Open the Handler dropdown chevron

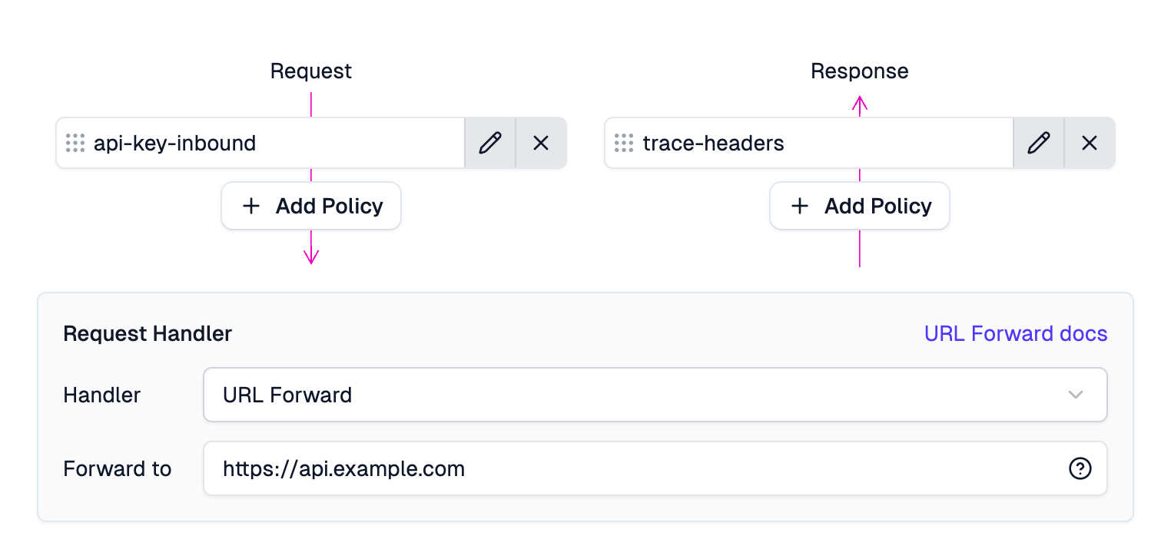pyautogui.click(x=1076, y=395)
